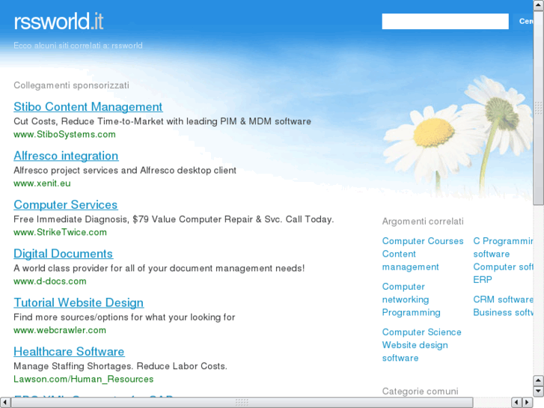Open the Tutorial Website Design link
Screen dimensions: 544x408
(79, 302)
